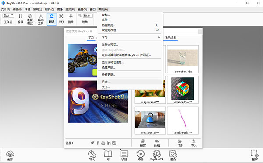Open the 启动 workspace dropdown
263x163 pixels.
pos(8,16)
